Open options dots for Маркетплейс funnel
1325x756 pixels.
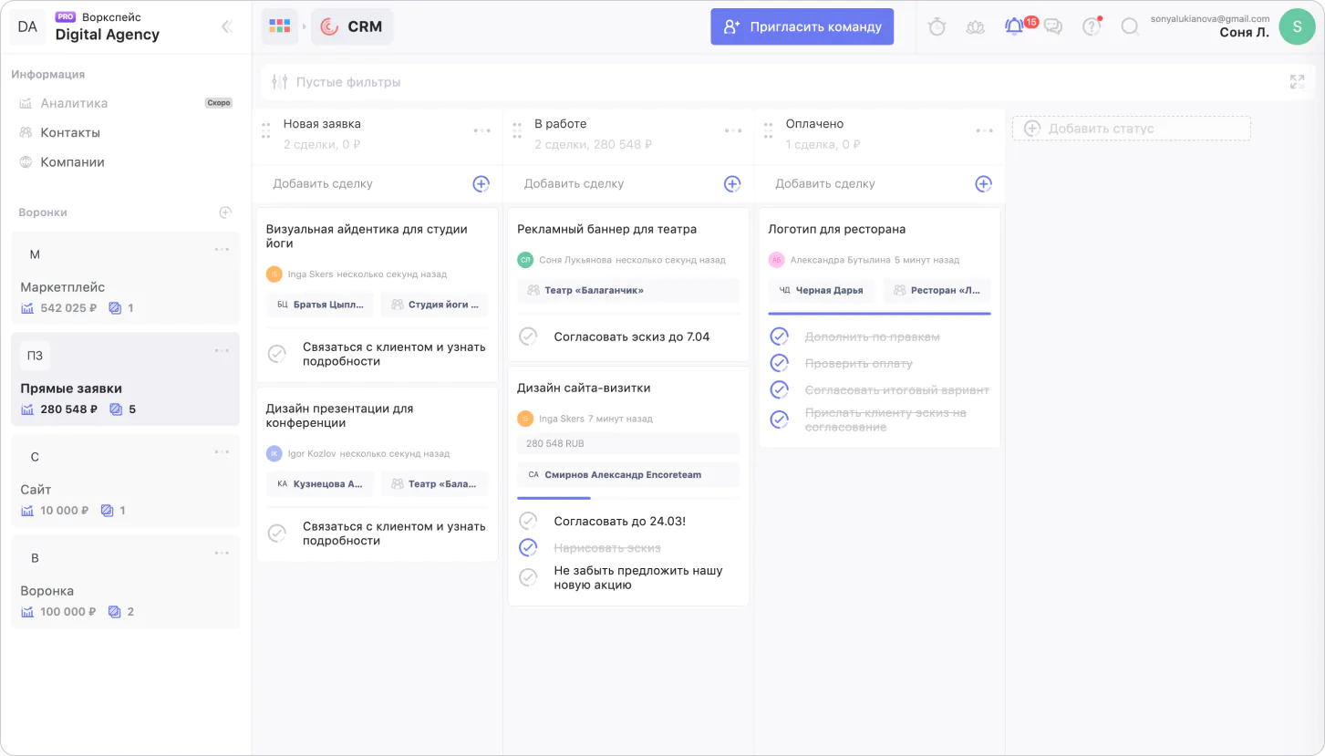(222, 249)
